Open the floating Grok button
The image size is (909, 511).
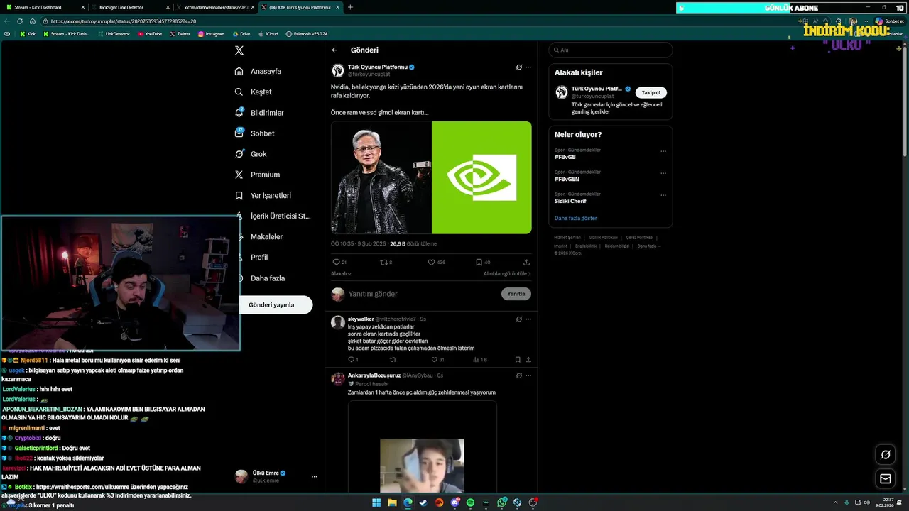[x=886, y=455]
